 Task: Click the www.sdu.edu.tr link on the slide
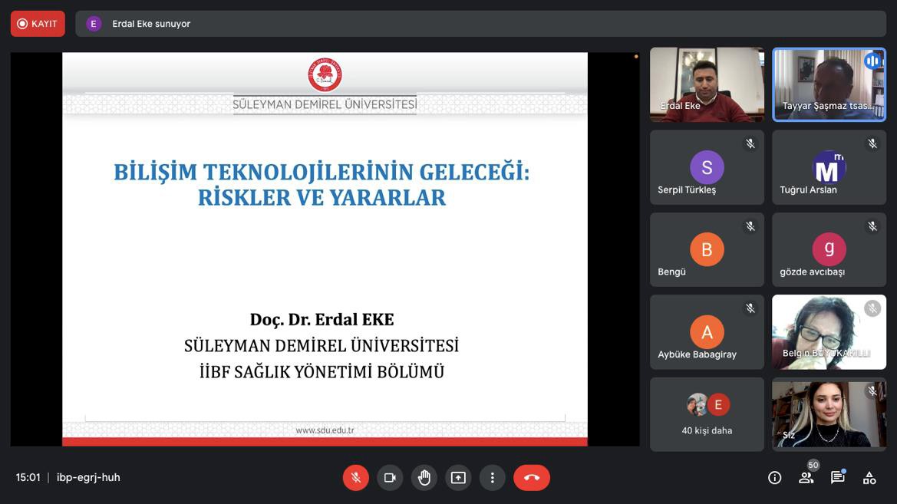325,430
